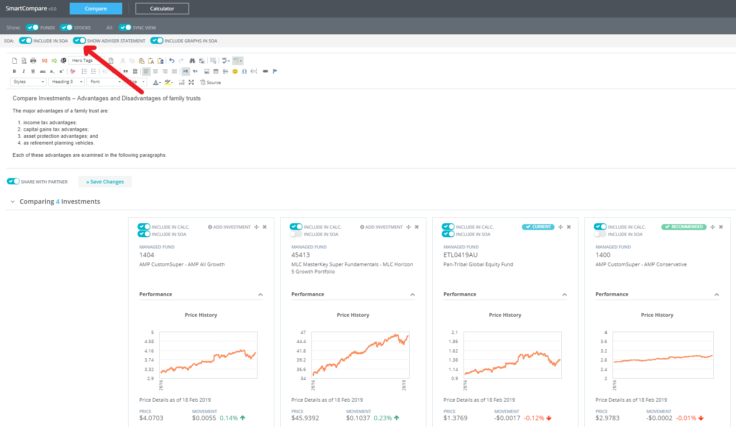Click the Print icon in editor toolbar

(33, 61)
